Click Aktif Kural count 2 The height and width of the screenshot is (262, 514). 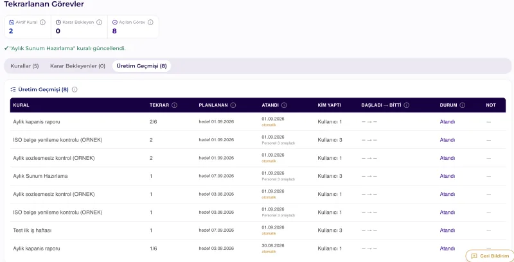11,31
